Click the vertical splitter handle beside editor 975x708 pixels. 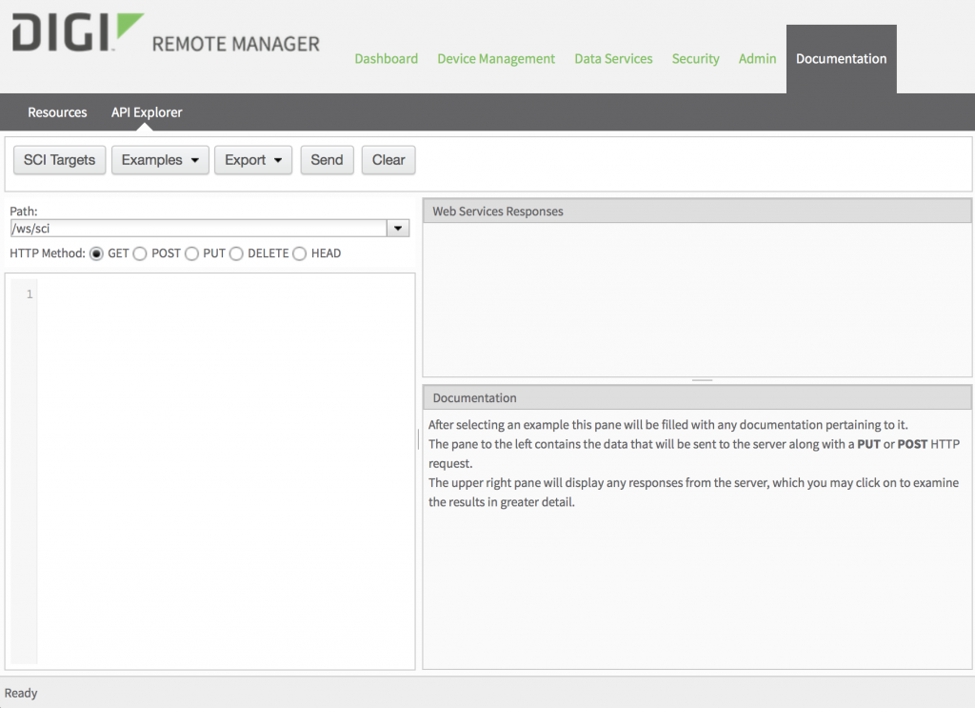[x=419, y=439]
